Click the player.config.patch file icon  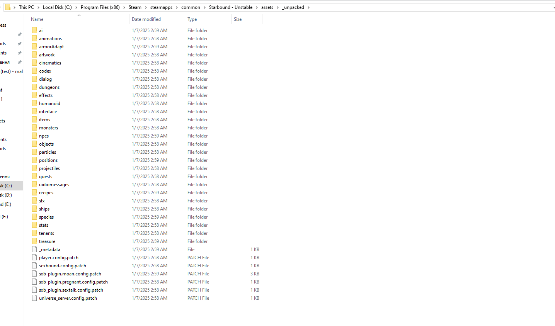(34, 258)
